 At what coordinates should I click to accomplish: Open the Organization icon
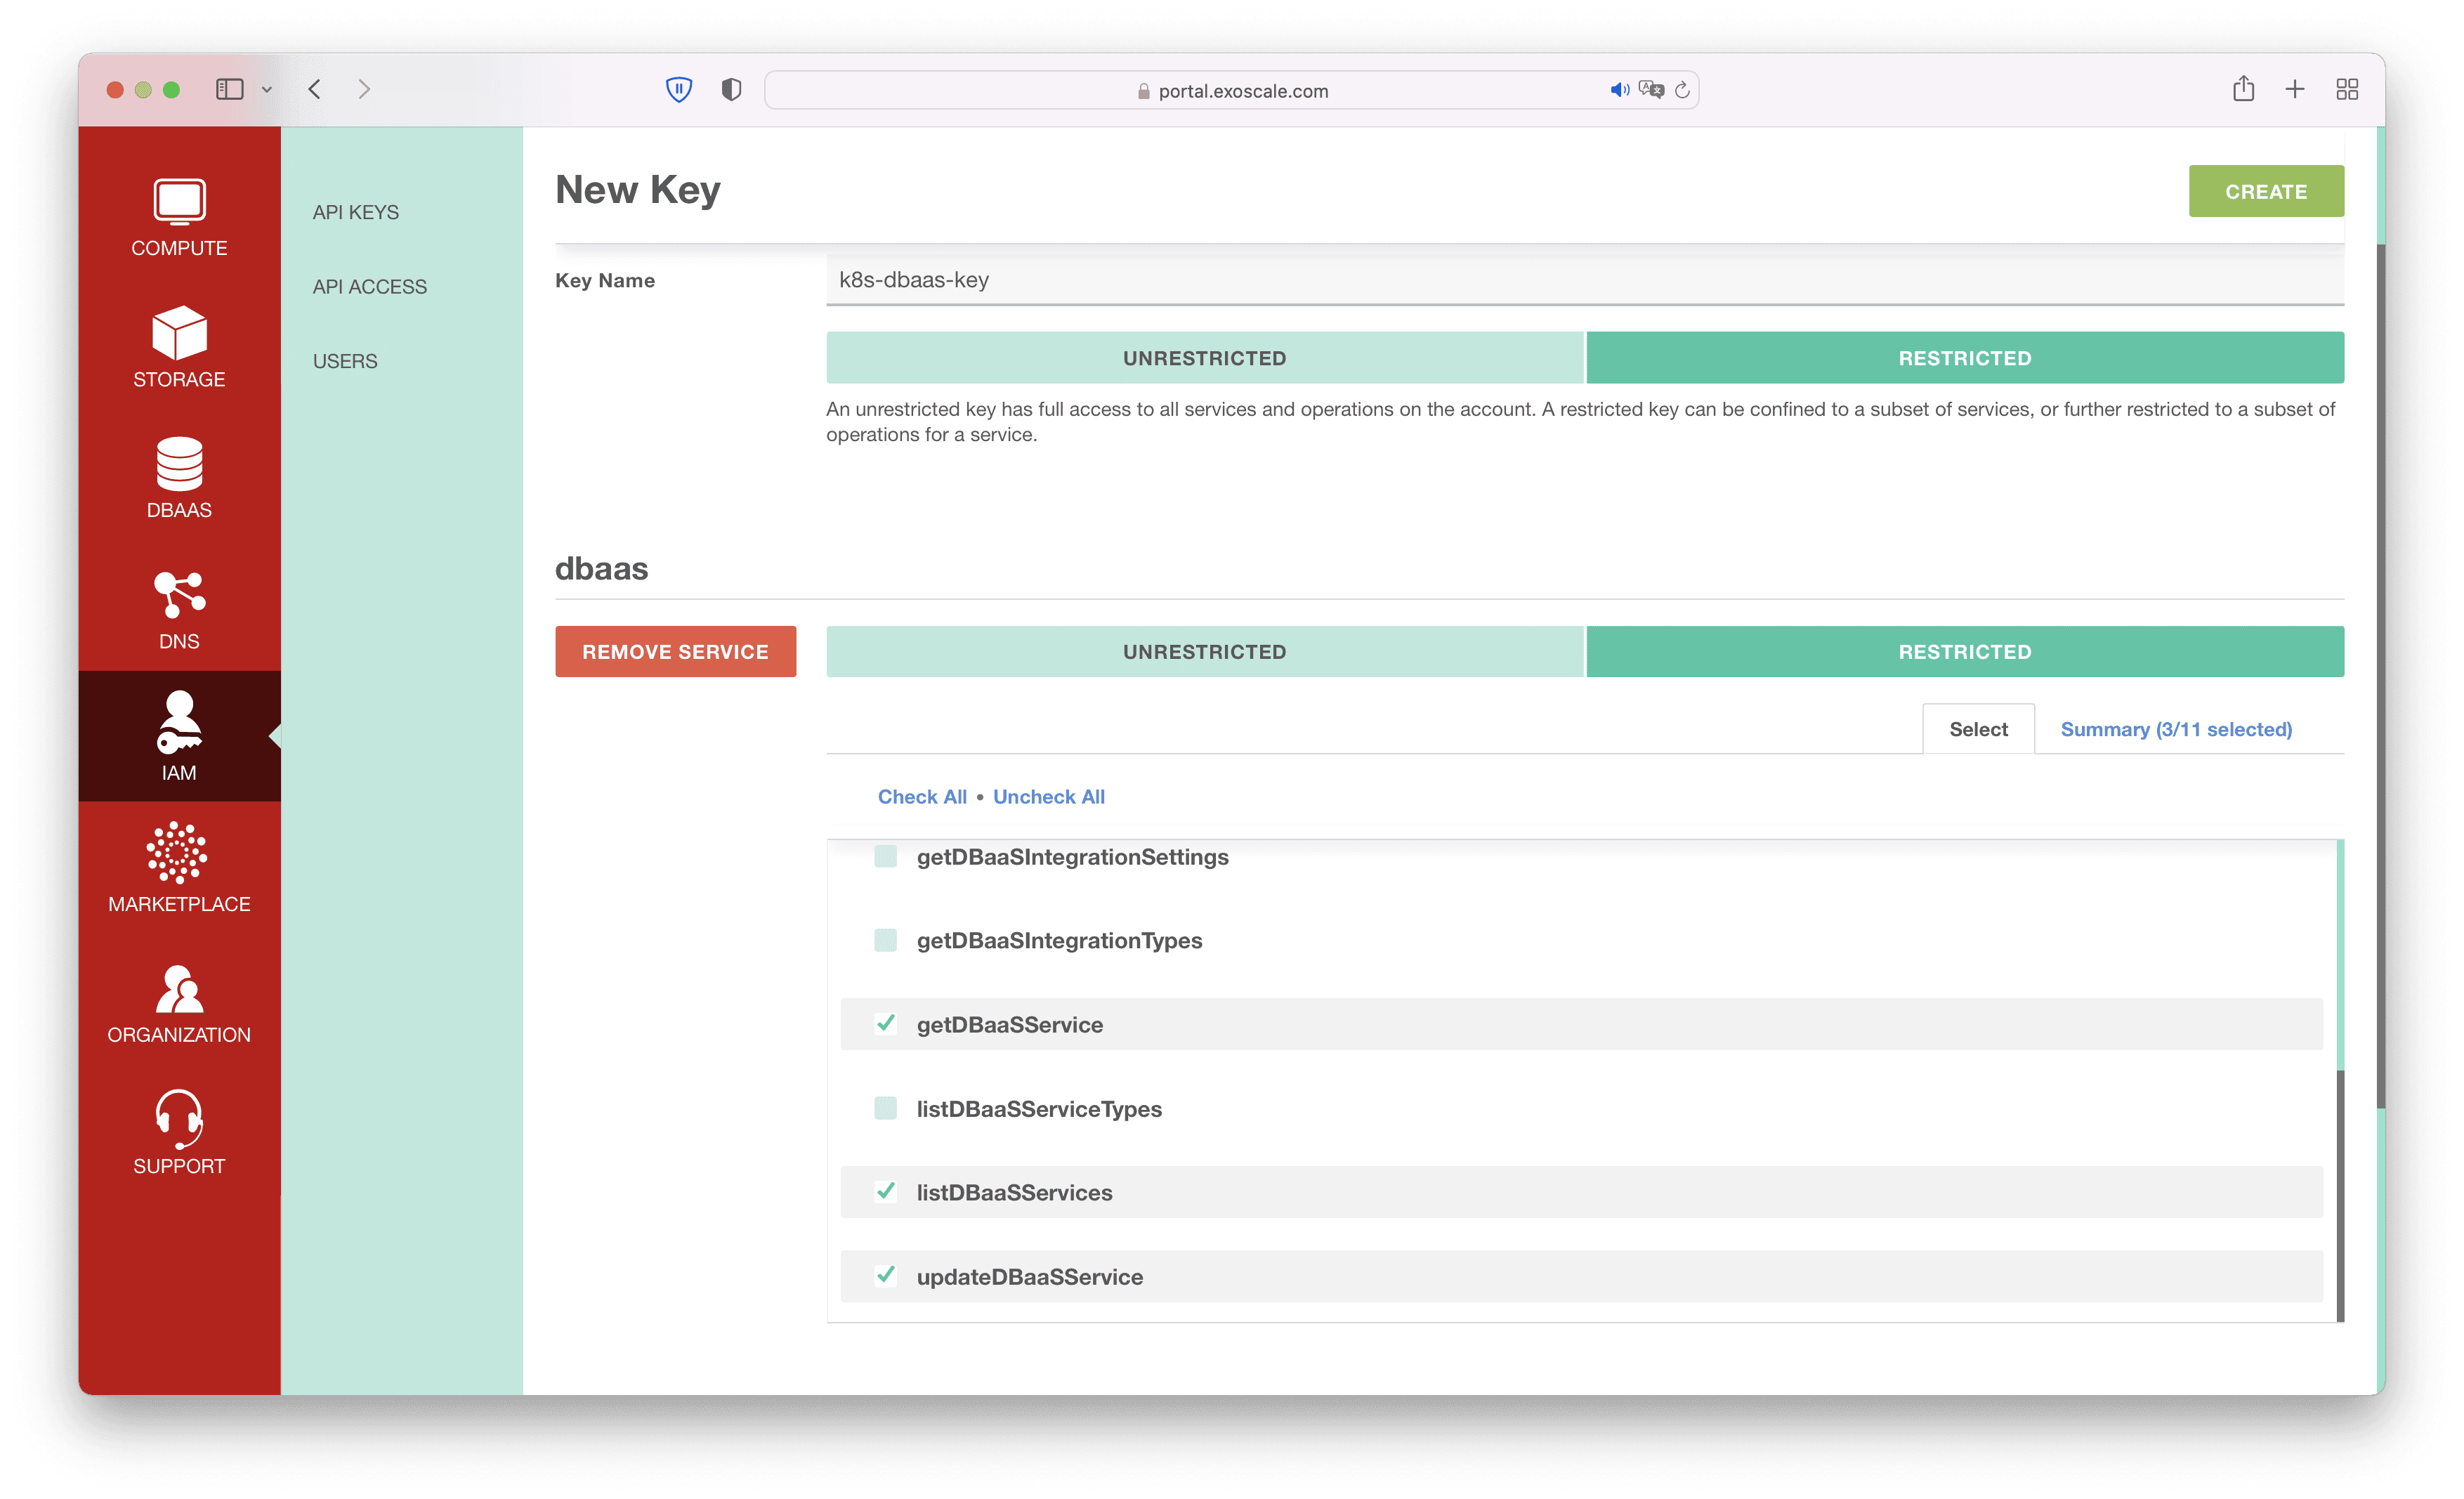click(179, 988)
